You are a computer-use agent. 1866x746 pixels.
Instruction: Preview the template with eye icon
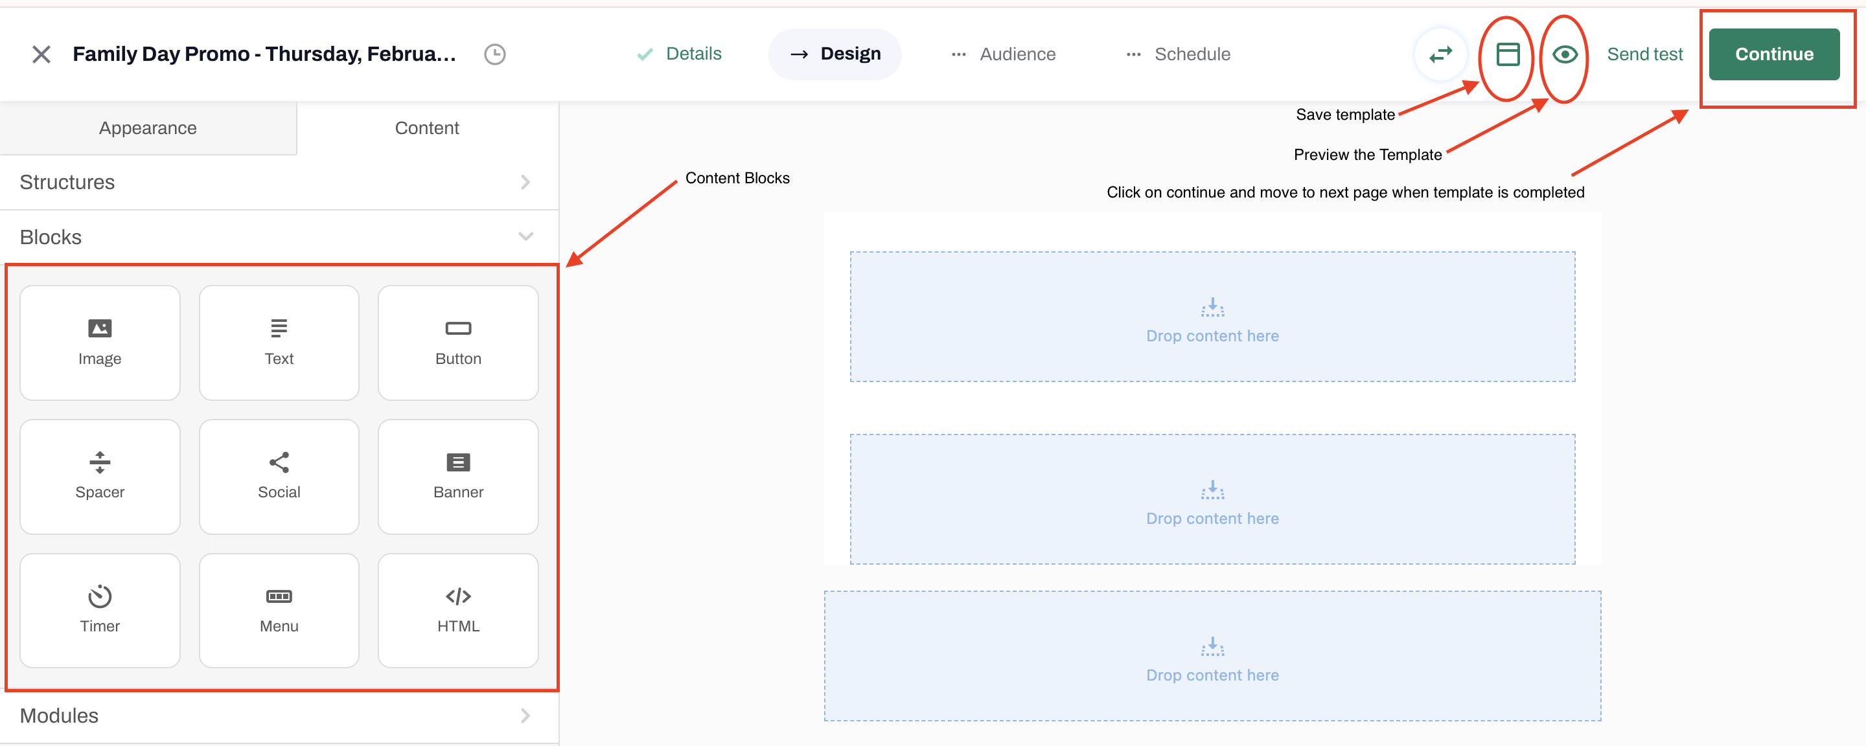pos(1565,54)
